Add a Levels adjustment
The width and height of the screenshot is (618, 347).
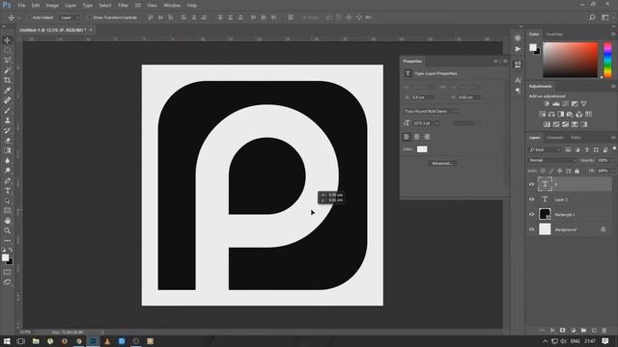point(556,104)
